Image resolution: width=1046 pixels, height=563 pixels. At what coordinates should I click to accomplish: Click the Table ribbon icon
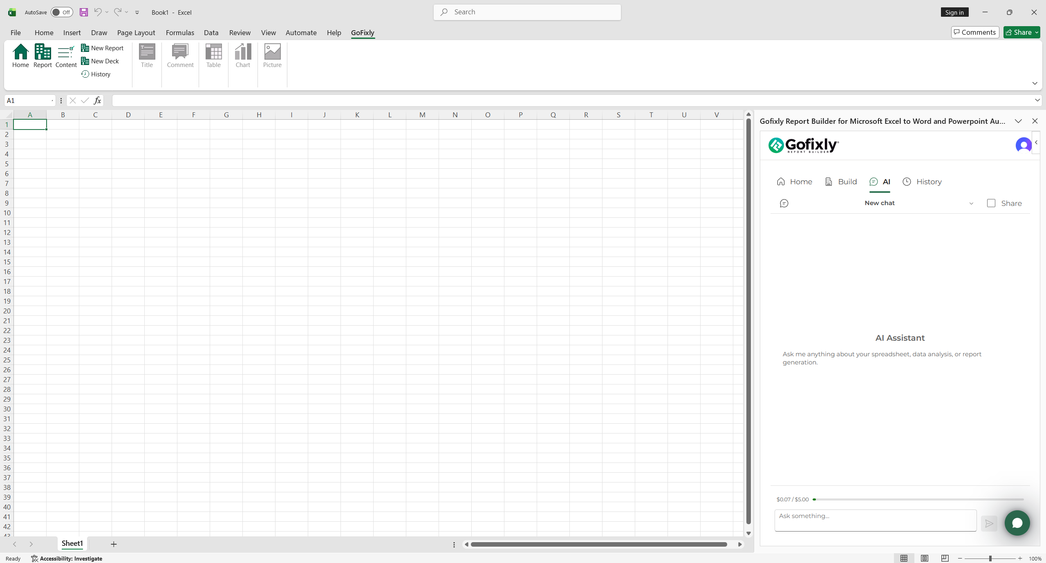tap(213, 56)
